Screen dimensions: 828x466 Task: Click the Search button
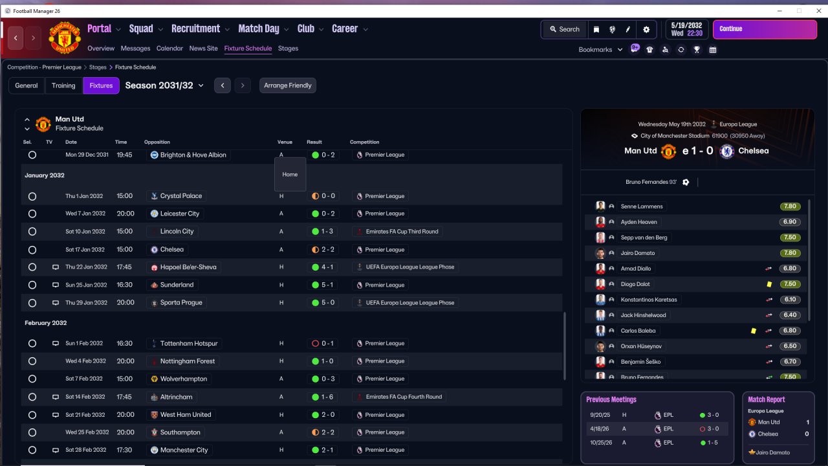pyautogui.click(x=565, y=29)
